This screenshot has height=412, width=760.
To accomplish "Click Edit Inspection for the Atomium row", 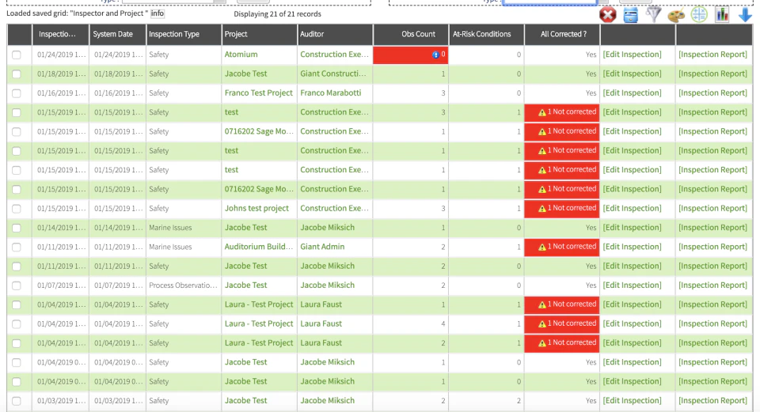I will (x=632, y=55).
